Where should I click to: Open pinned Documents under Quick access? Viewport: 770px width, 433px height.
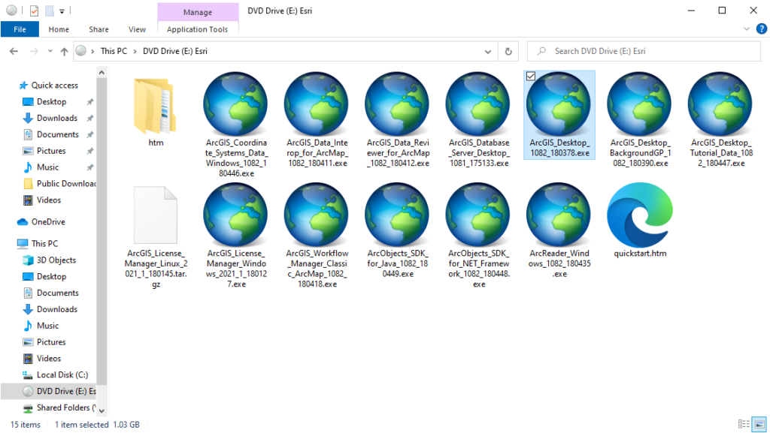point(57,134)
